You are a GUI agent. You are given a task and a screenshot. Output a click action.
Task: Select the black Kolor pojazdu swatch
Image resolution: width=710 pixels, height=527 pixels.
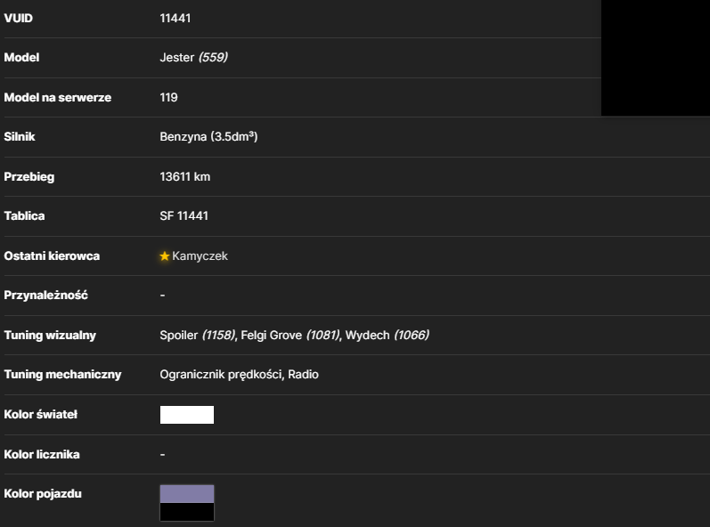tap(187, 512)
